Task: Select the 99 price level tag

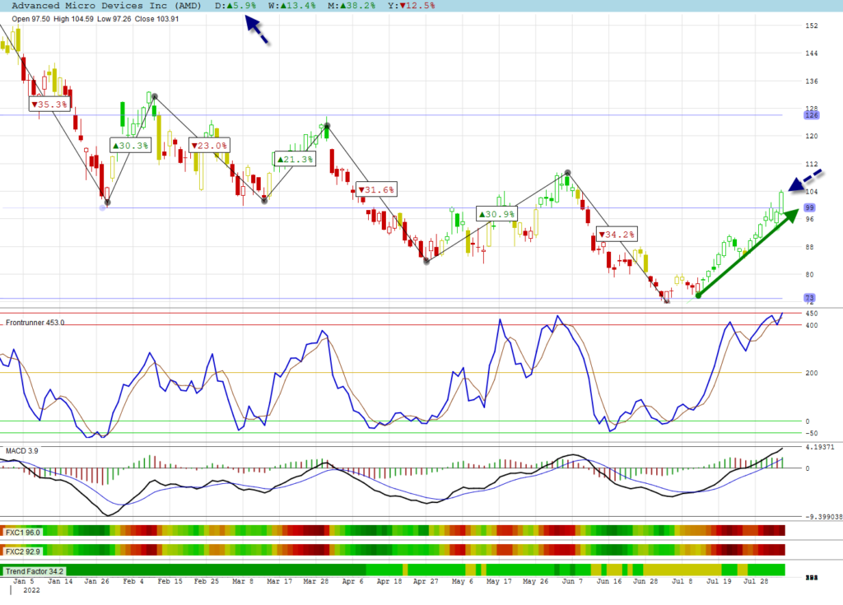Action: tap(810, 207)
